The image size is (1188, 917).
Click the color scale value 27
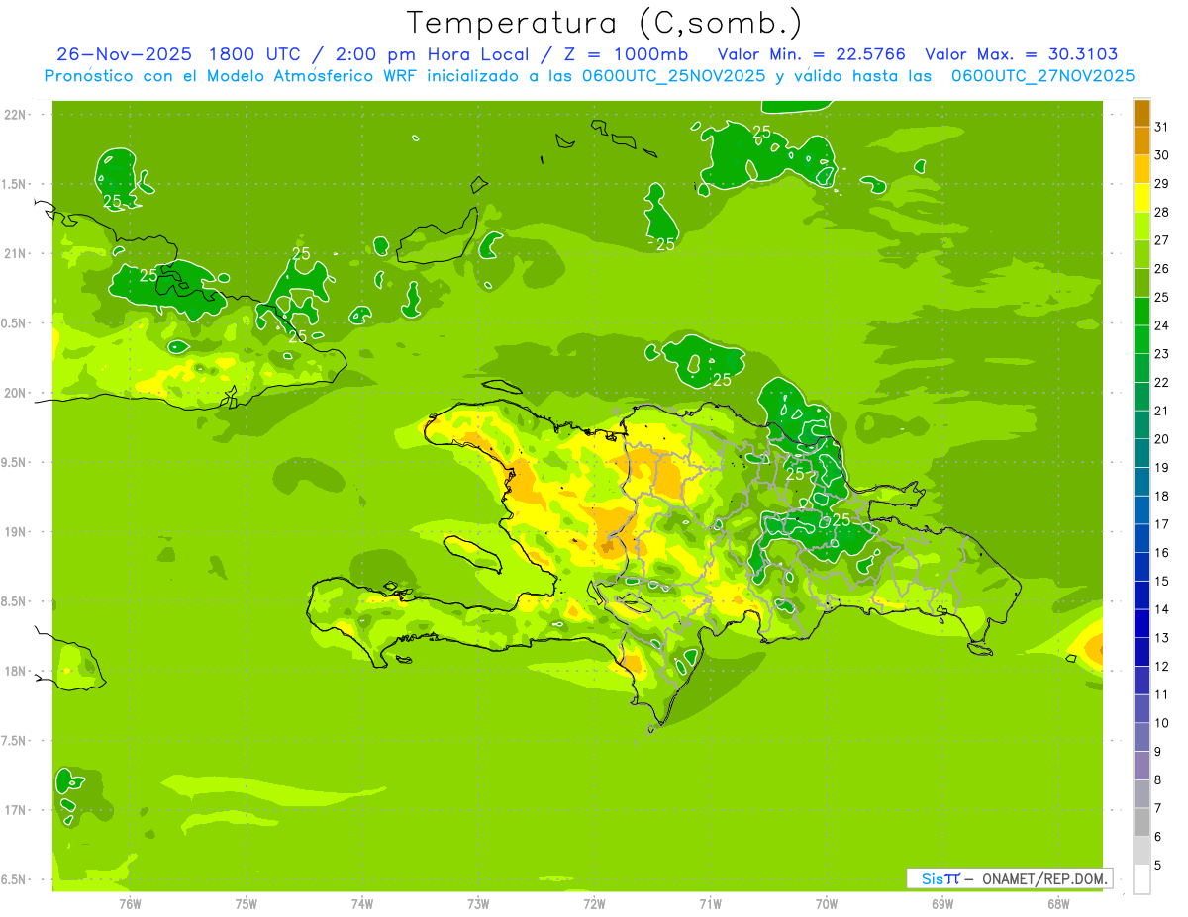1162,240
